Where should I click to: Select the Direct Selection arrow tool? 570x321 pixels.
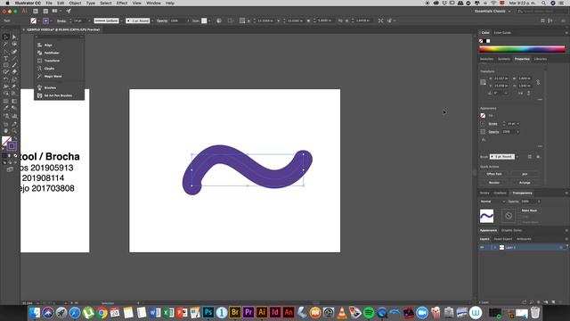14,37
